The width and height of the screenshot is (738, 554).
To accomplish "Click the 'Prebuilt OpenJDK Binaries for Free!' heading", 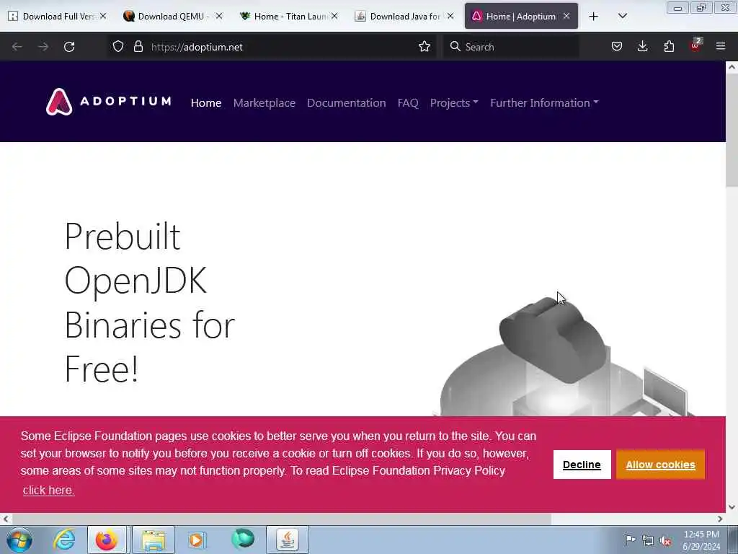I will tap(150, 302).
